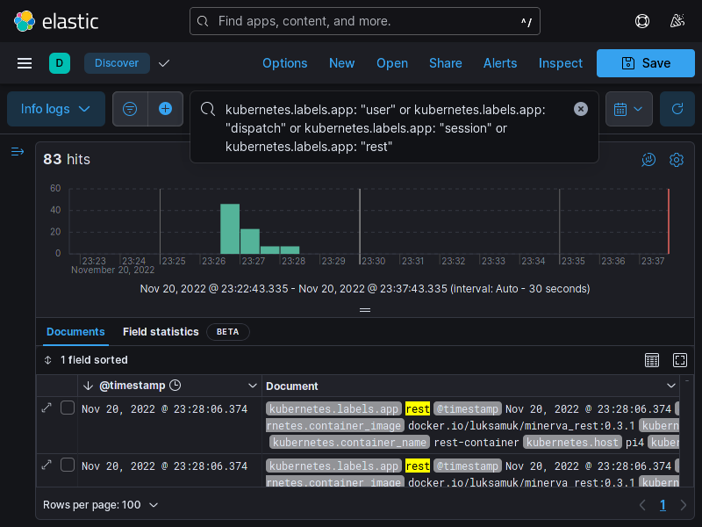Open the @timestamp column menu chevron
Image resolution: width=702 pixels, height=527 pixels.
coord(253,385)
